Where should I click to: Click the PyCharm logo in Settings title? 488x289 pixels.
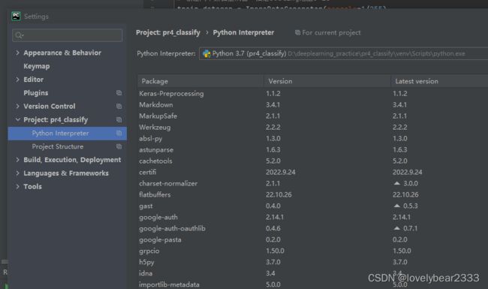click(x=16, y=17)
